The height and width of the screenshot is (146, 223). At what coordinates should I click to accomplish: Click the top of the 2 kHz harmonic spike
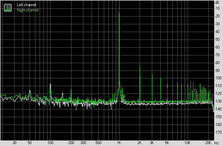click(x=140, y=66)
